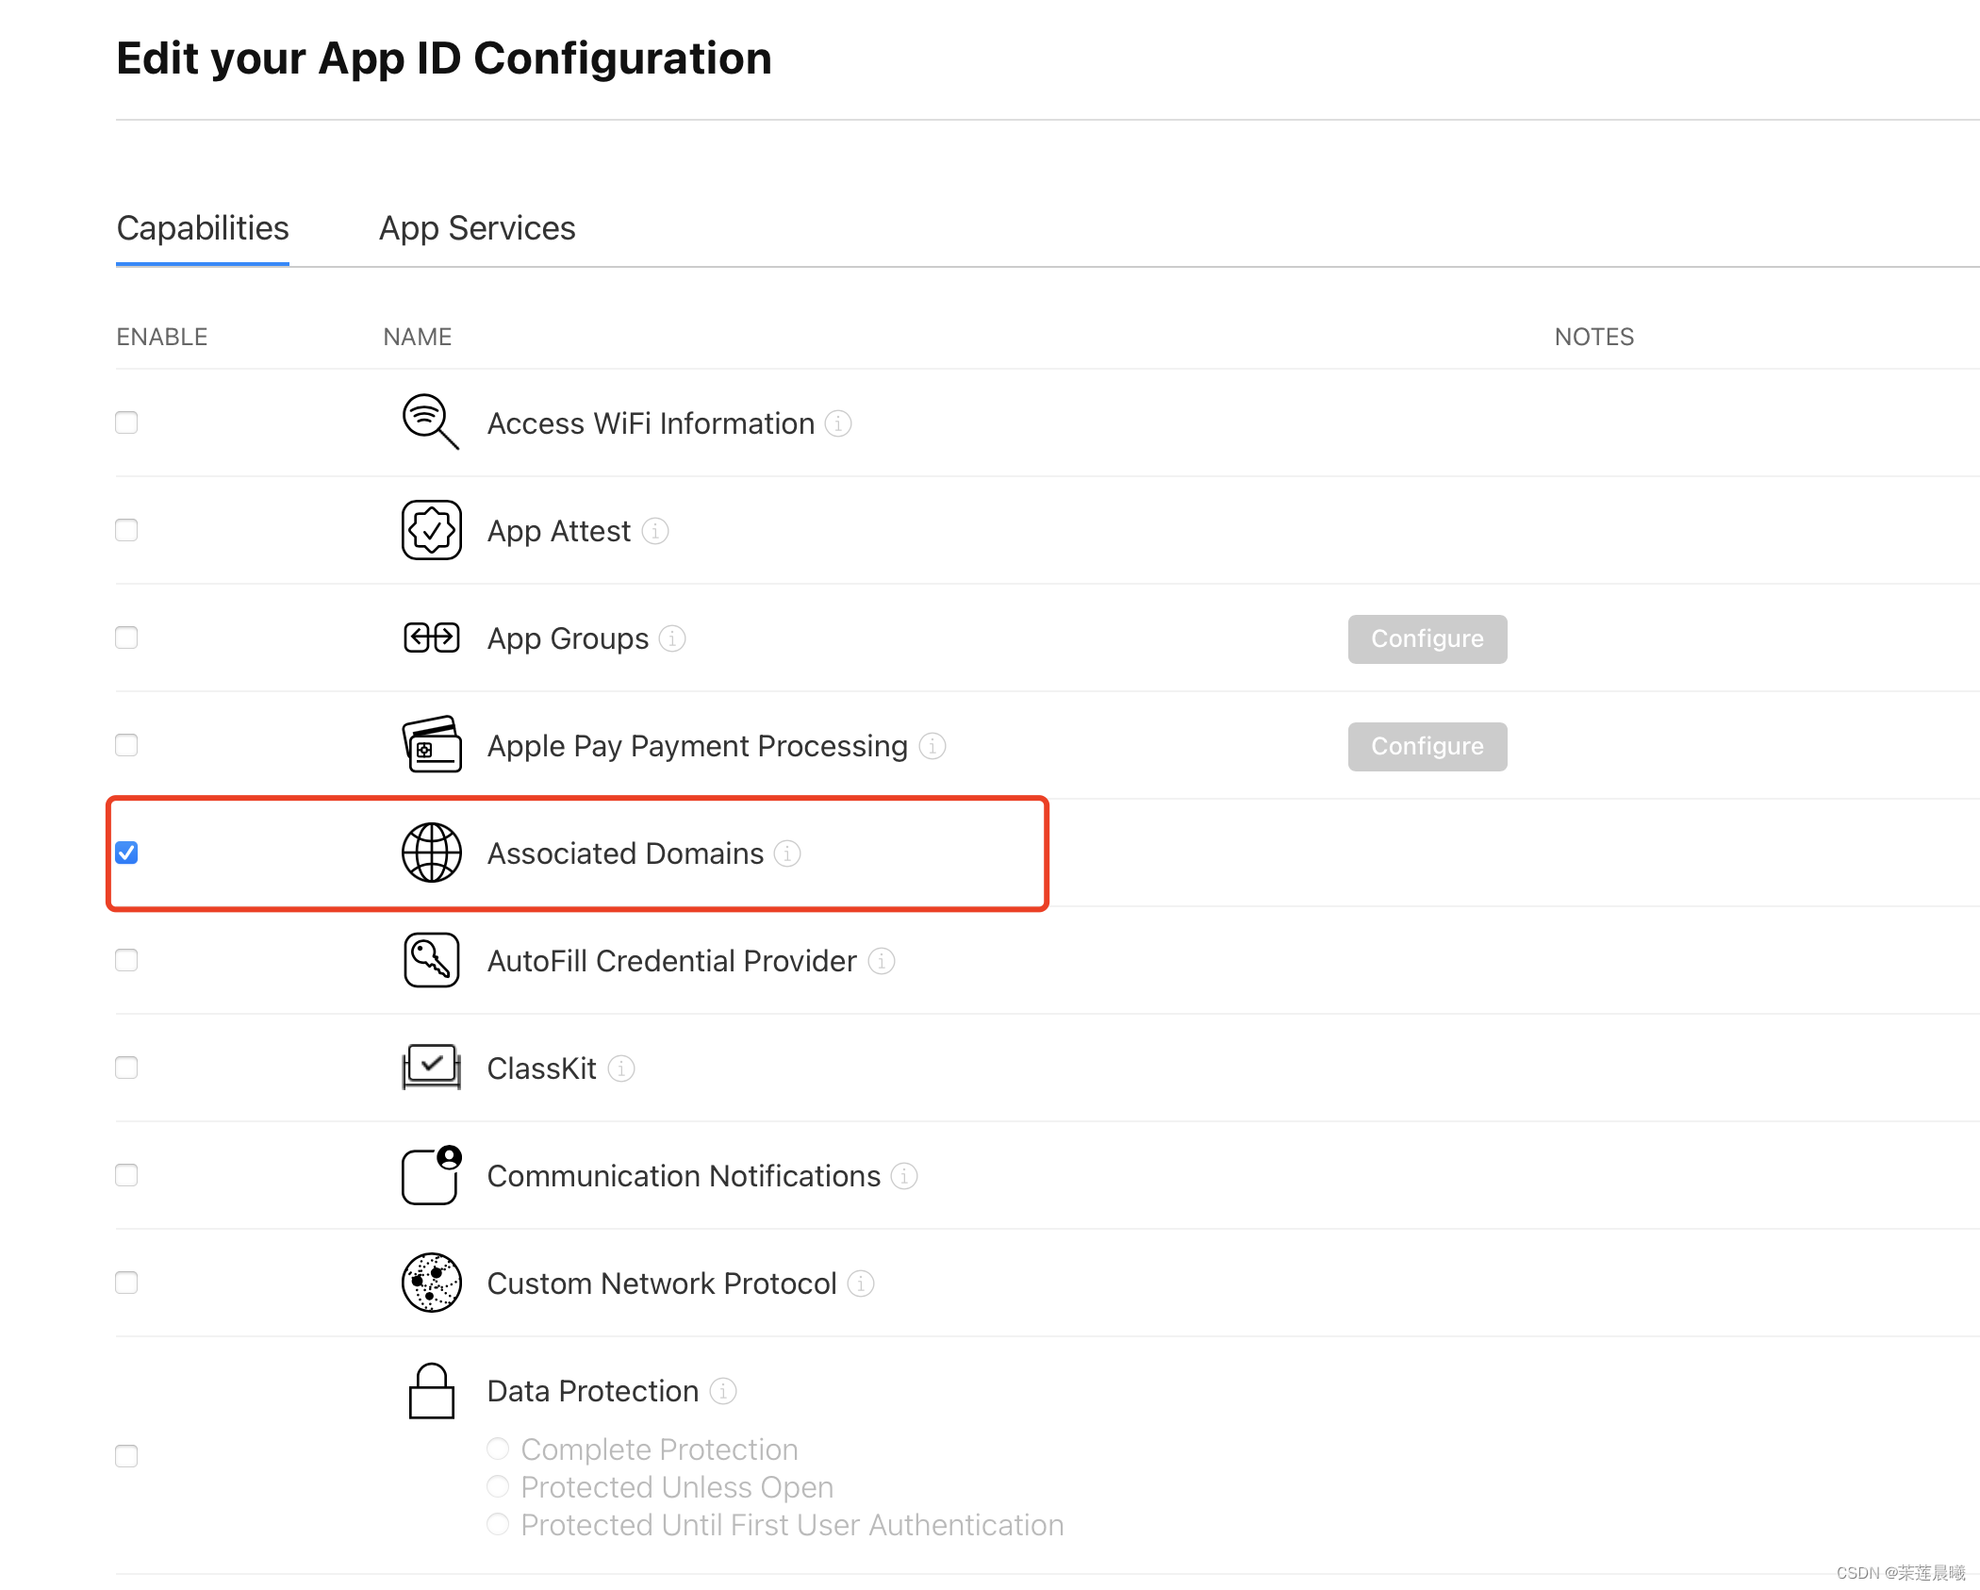Tick the Data Protection enable checkbox
Image resolution: width=1980 pixels, height=1590 pixels.
click(x=126, y=1456)
